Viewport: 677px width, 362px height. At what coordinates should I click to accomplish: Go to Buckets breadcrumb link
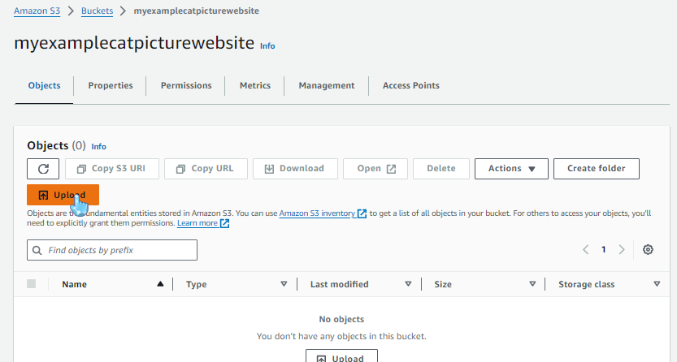(x=98, y=11)
